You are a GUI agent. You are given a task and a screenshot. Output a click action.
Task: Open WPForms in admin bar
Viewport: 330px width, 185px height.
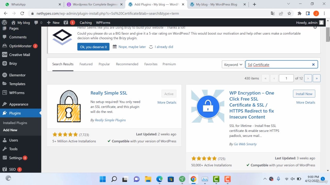103,23
